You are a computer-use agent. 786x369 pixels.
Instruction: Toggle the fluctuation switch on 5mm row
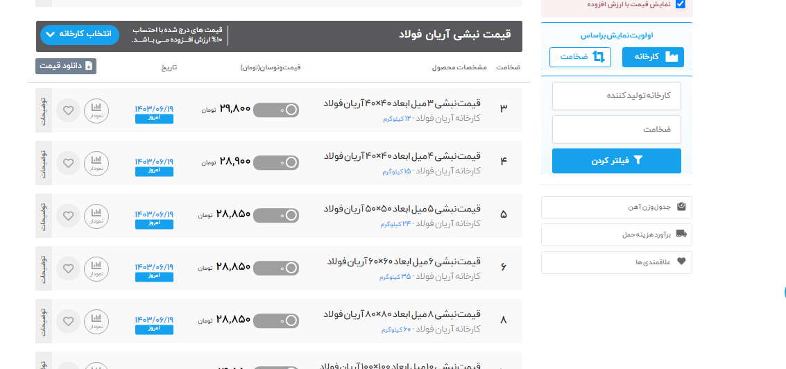pyautogui.click(x=276, y=216)
